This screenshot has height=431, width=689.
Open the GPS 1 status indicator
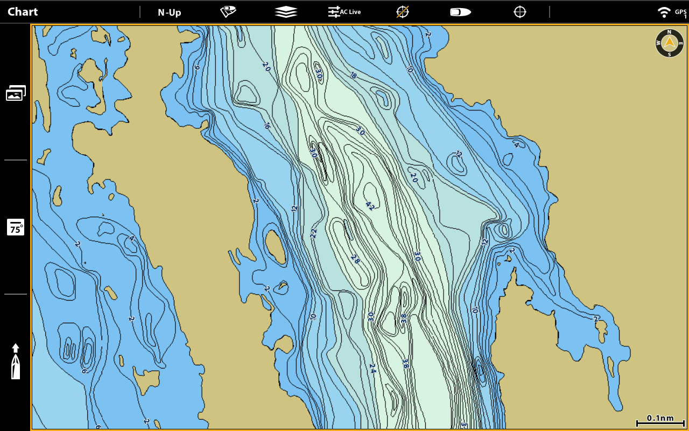click(680, 12)
